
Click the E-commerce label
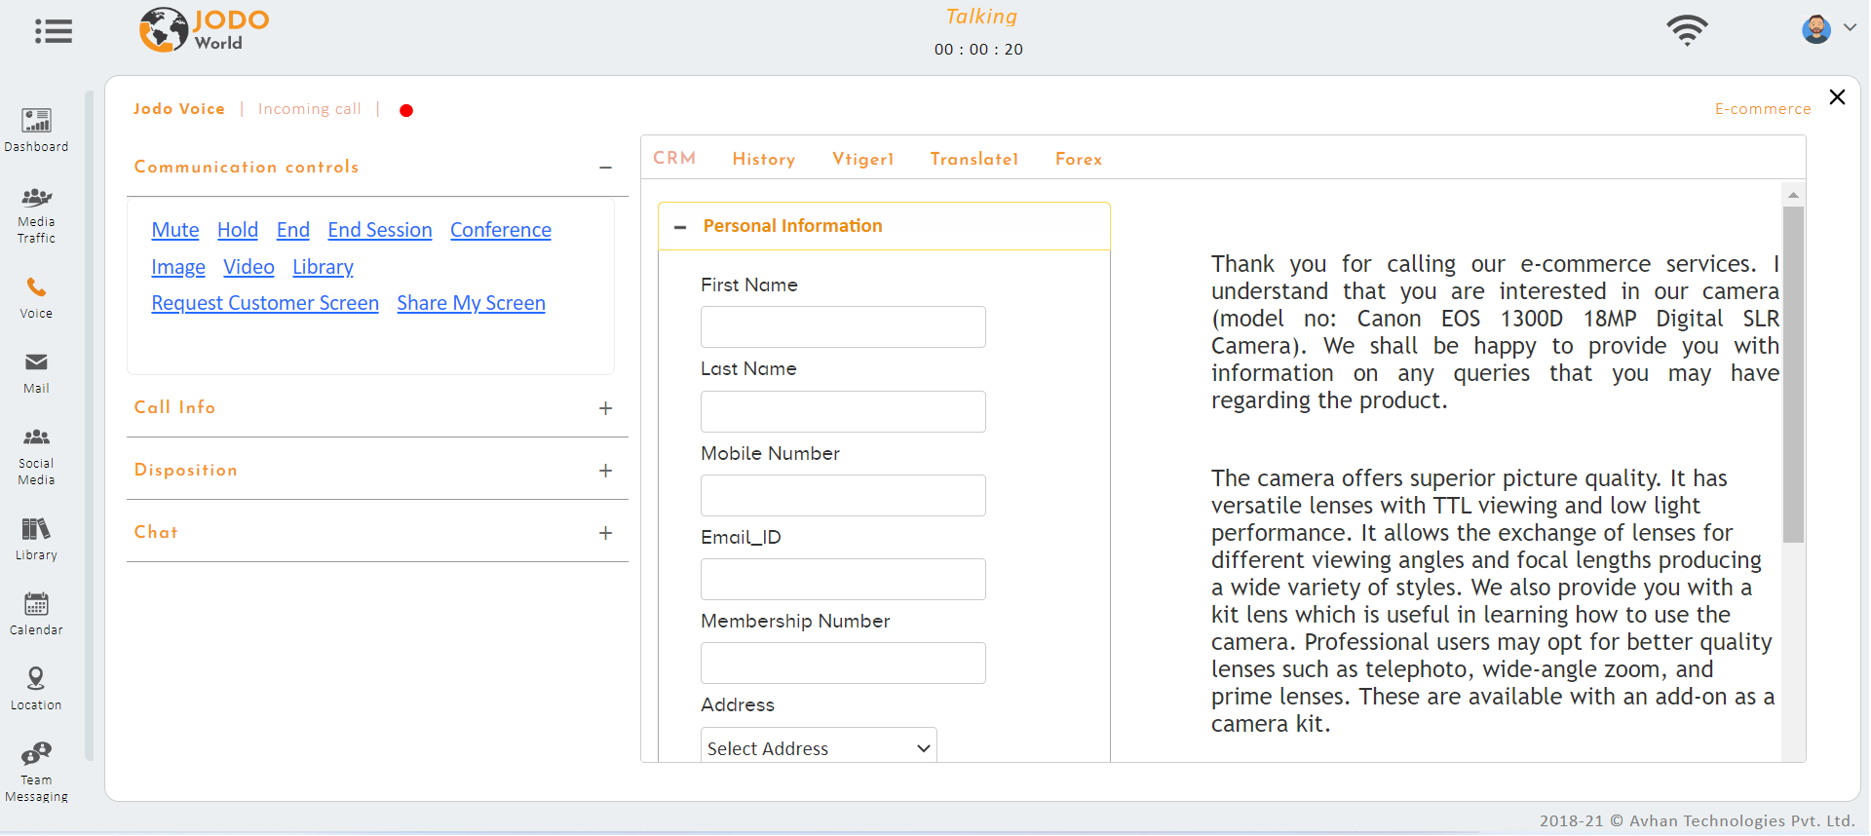(1763, 109)
